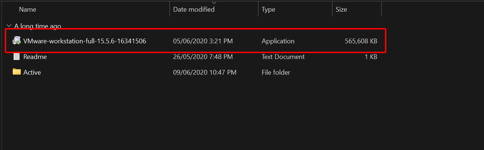Screen dimensions: 484x150
Task: Select the VMware-workstation-full-15.5.6-16341506 file name
Action: click(x=85, y=41)
